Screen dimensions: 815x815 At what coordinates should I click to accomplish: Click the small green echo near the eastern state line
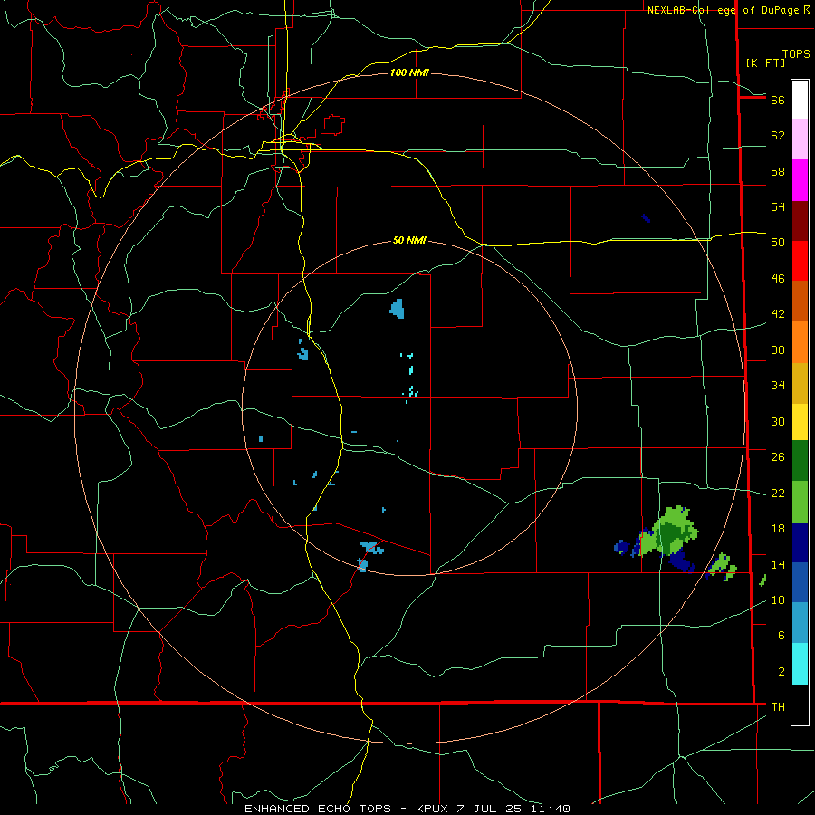pos(723,567)
